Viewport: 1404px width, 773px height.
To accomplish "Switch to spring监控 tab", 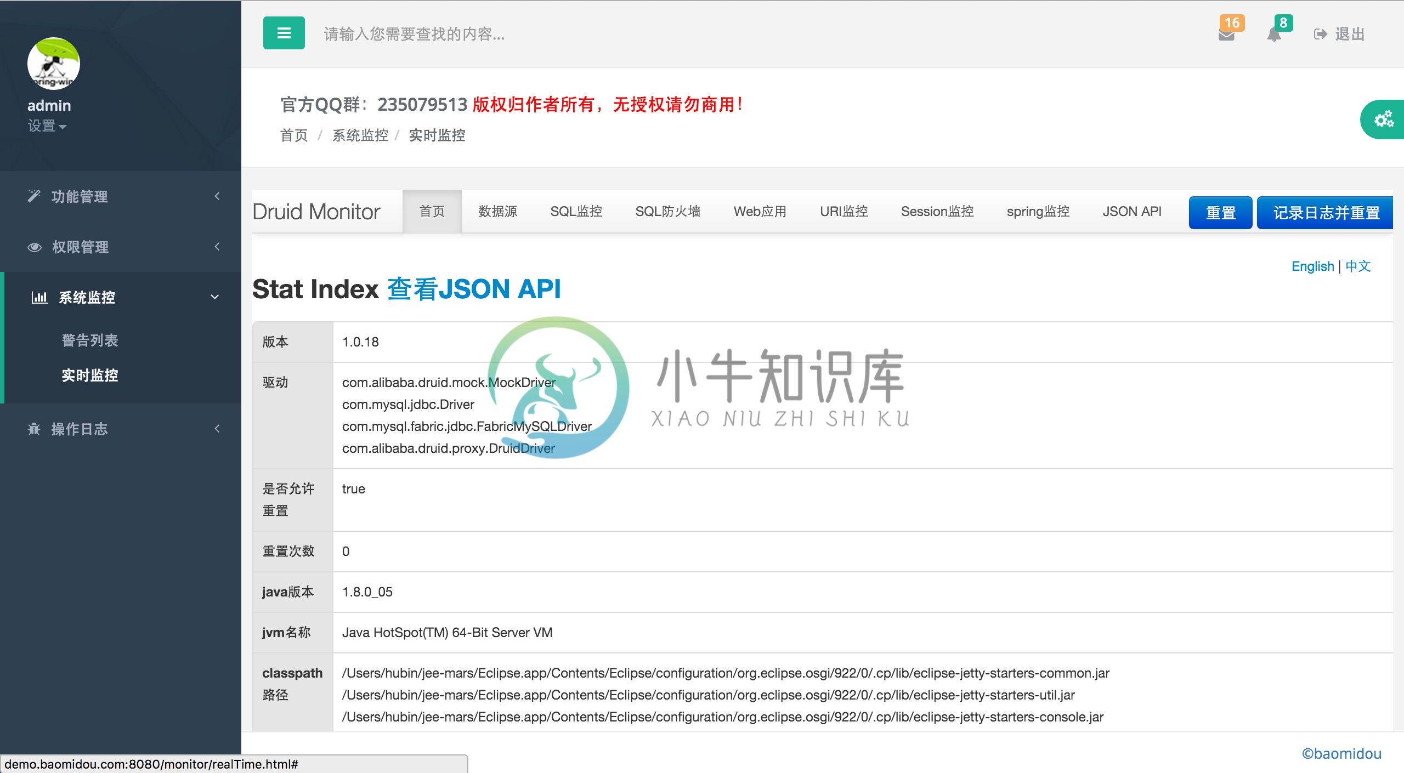I will 1038,212.
